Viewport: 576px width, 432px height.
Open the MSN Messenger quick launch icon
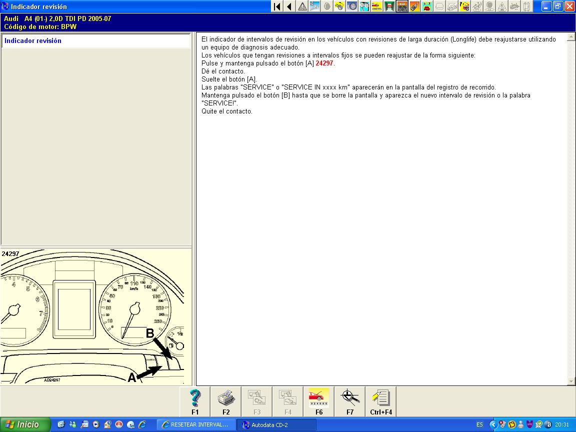[72, 424]
